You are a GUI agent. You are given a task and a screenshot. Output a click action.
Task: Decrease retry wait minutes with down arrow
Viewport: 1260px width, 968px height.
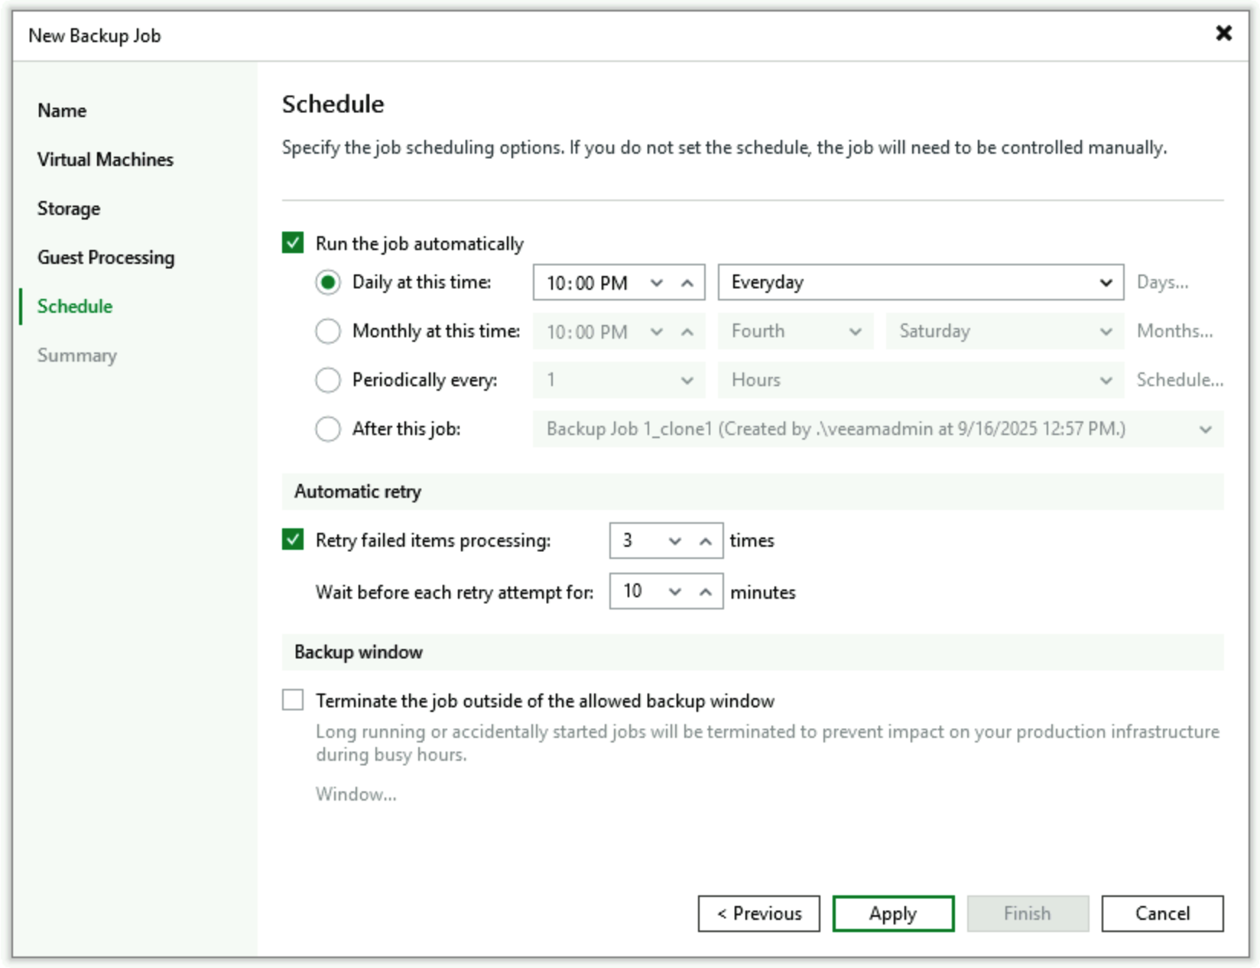tap(674, 592)
